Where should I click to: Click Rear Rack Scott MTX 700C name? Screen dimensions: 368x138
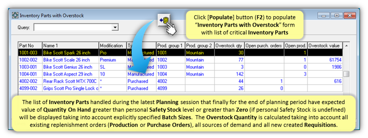coord(70,81)
